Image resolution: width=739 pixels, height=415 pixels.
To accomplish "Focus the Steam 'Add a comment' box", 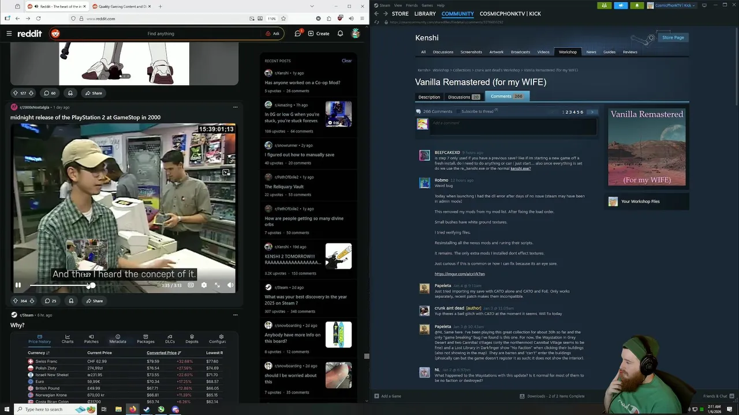I will 513,126.
